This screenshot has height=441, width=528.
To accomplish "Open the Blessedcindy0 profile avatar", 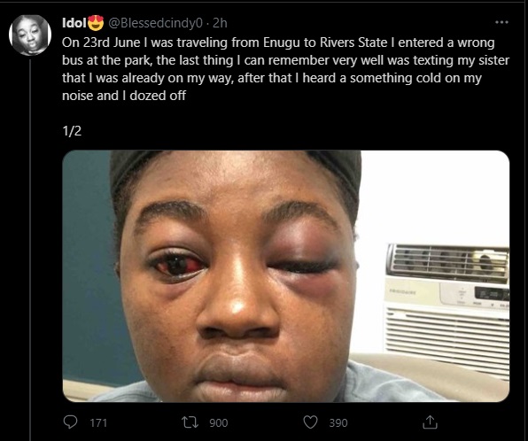I will (x=30, y=35).
